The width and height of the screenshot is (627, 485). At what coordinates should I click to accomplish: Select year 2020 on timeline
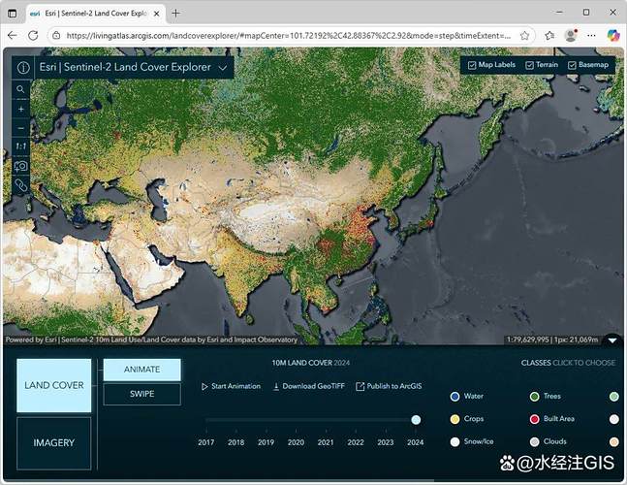[296, 442]
